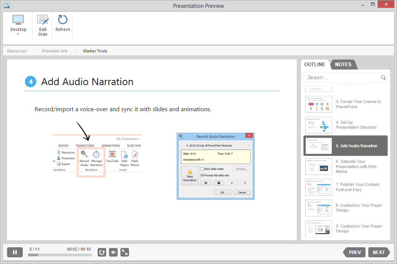Toggle fullscreen view mode
This screenshot has height=264, width=397.
[125, 252]
